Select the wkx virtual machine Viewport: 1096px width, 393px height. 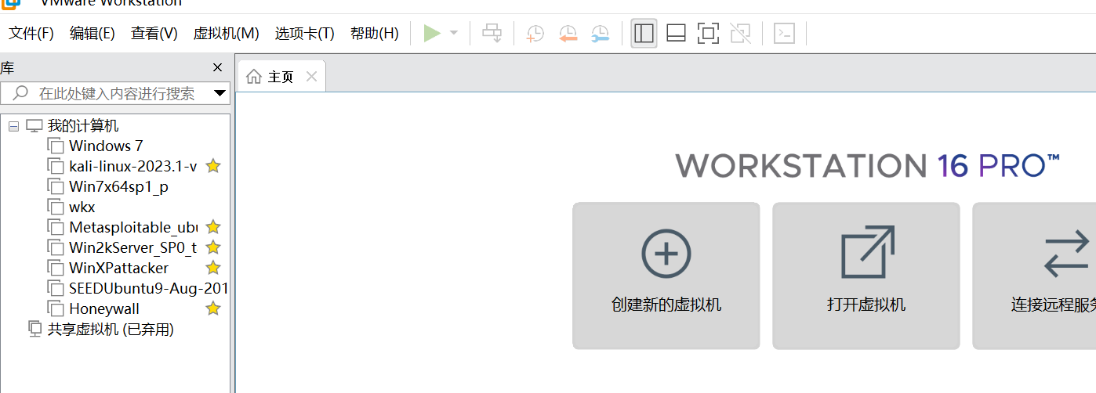[82, 207]
